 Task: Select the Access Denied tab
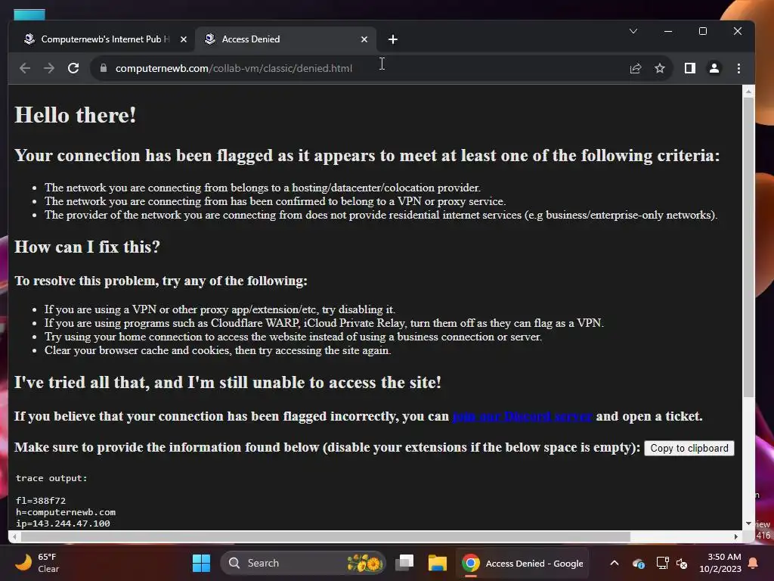pos(286,39)
